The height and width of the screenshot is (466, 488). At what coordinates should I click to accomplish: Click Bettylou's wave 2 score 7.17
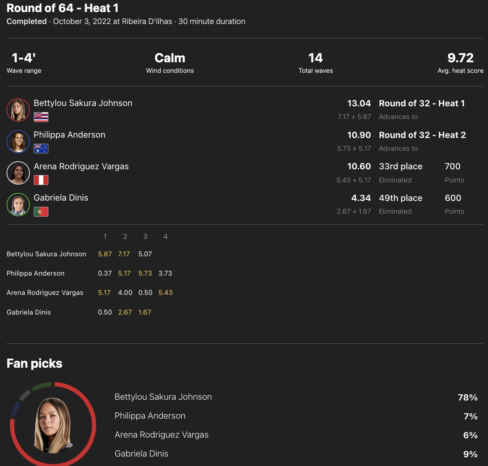[x=124, y=254]
